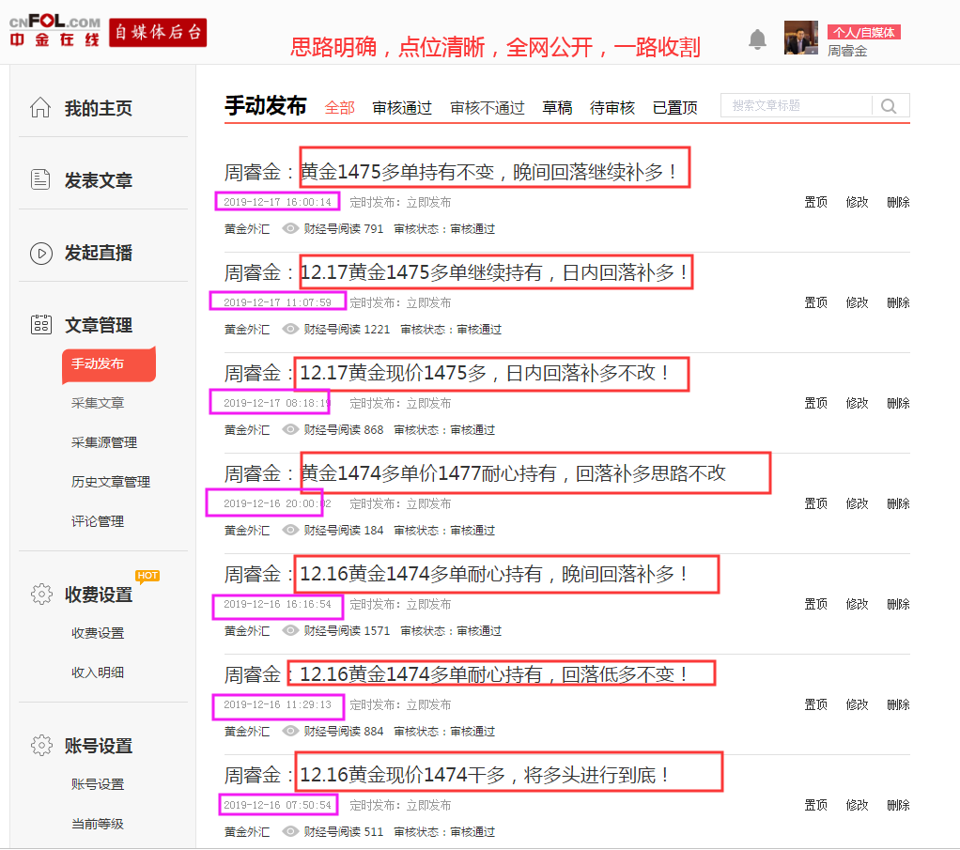
Task: Click 修改 for the 16:16:54 article
Action: [857, 604]
